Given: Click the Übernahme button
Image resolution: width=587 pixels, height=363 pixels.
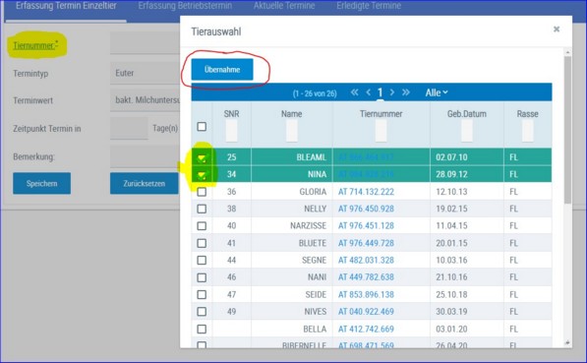Looking at the screenshot, I should coord(222,69).
